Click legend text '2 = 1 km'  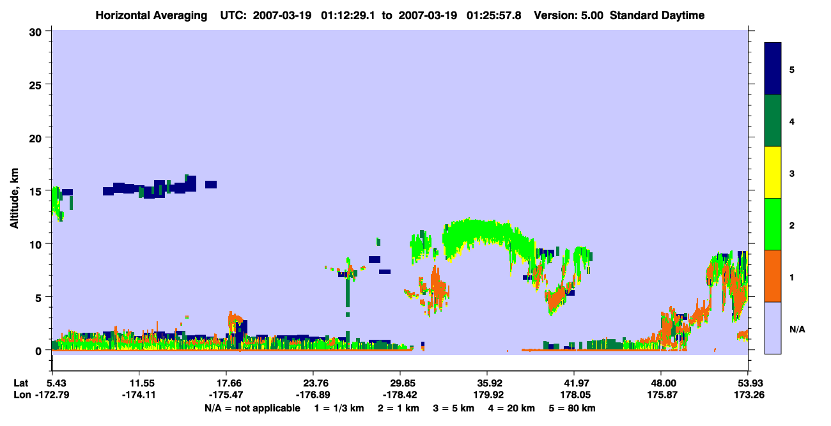coord(398,408)
